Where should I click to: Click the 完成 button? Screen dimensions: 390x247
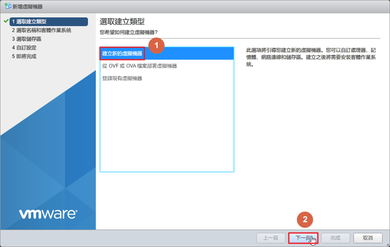(335, 238)
